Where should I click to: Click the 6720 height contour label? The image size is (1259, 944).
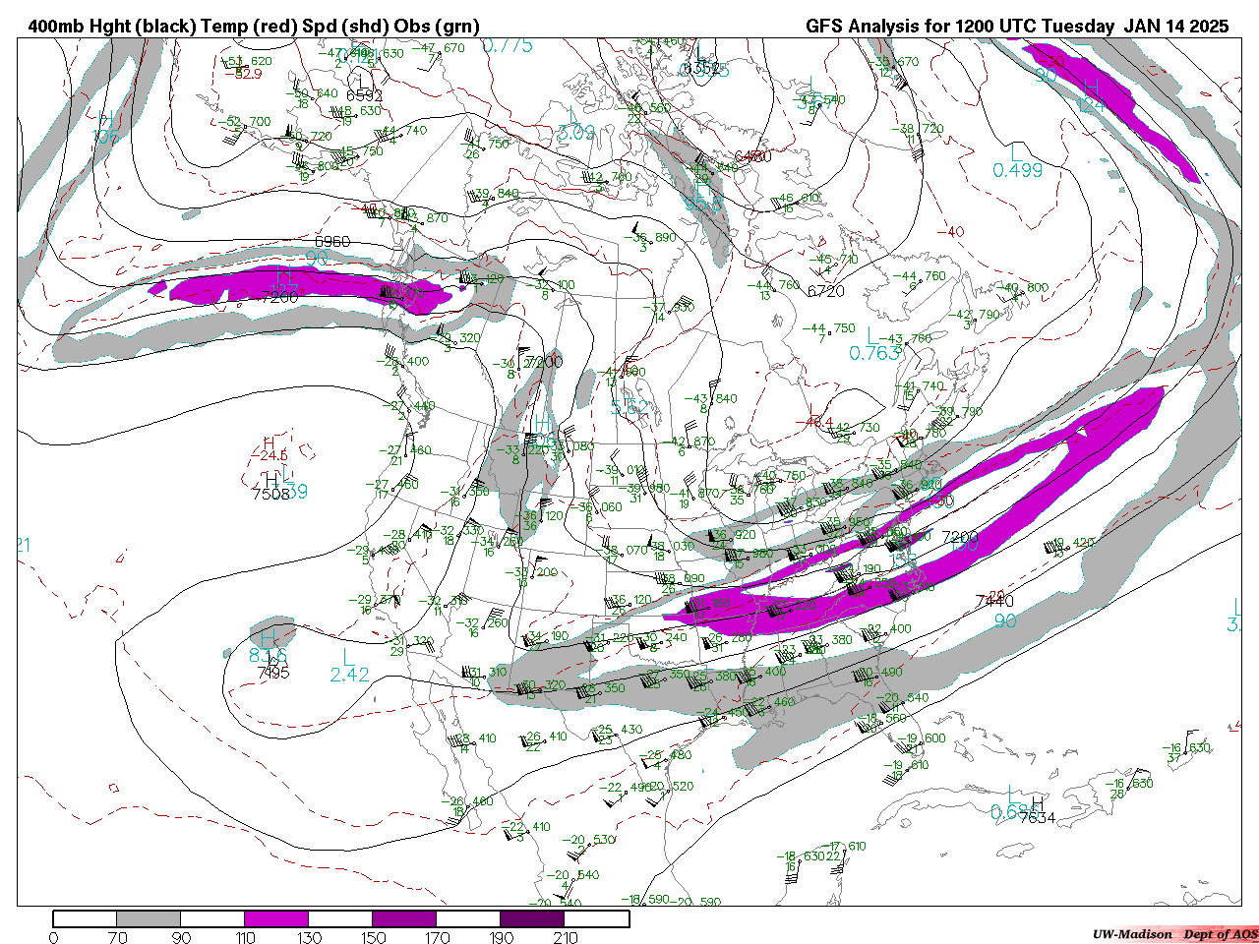tap(825, 291)
